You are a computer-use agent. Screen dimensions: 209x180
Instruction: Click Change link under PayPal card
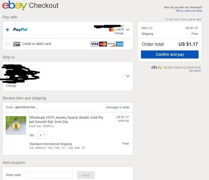119,33
